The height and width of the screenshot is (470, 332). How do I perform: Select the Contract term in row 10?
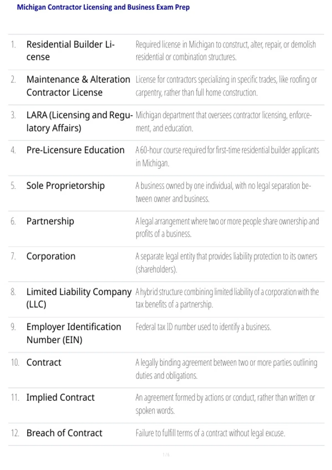point(44,362)
